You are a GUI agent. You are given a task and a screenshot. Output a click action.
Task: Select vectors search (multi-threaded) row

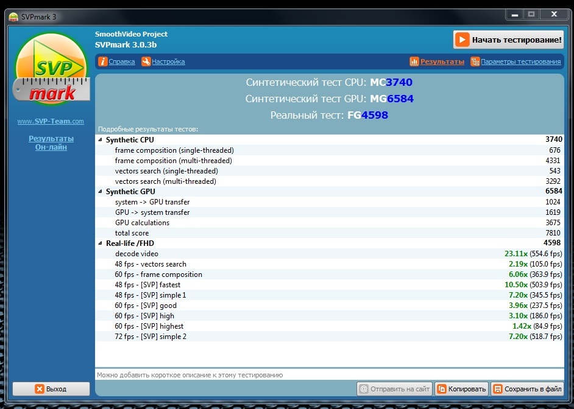(x=330, y=181)
